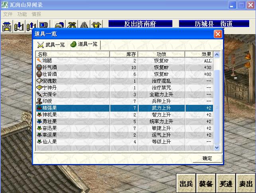The height and width of the screenshot is (193, 256).
Task: Click the 装备 button
Action: tap(206, 183)
